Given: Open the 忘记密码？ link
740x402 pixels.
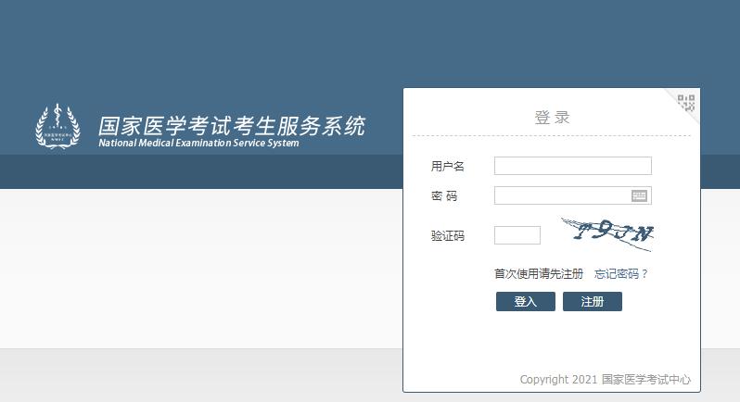Looking at the screenshot, I should 617,274.
